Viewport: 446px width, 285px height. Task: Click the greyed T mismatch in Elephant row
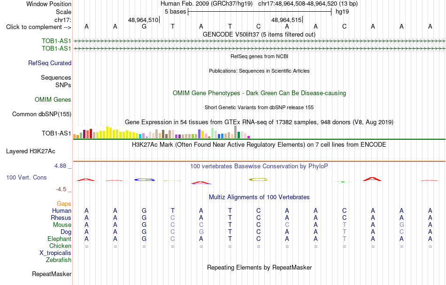[x=345, y=239]
